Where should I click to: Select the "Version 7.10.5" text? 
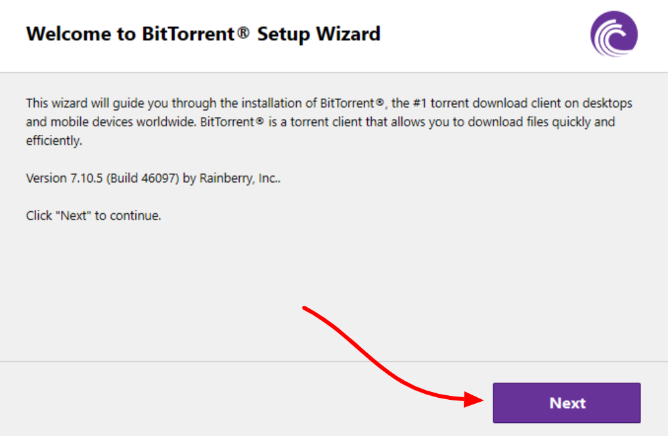pyautogui.click(x=64, y=178)
